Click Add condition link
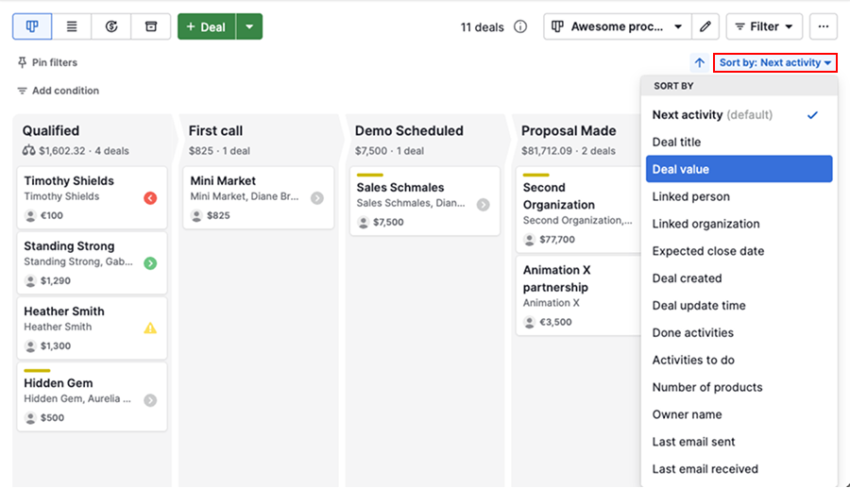 pos(58,91)
